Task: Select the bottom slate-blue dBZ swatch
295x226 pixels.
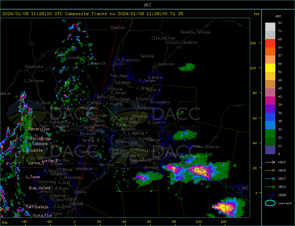Action: [x=270, y=150]
